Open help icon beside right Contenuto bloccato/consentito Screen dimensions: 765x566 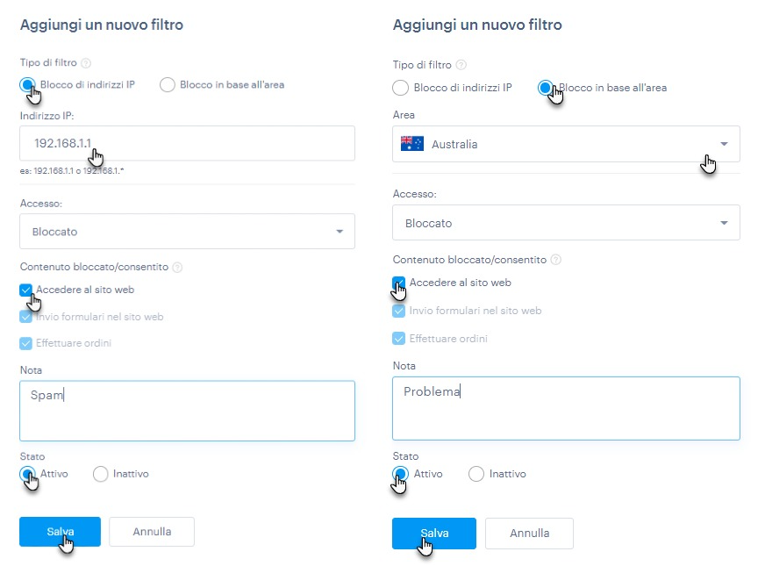coord(555,260)
